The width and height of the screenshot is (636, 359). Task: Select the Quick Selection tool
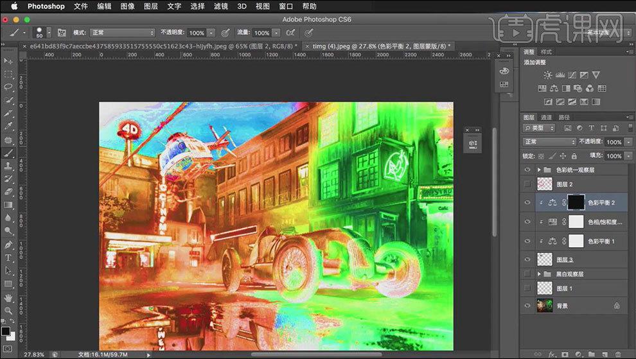pos(8,100)
